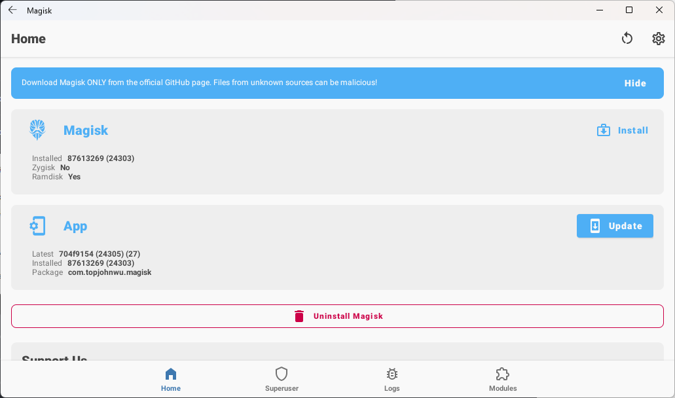Switch to the Home tab label

tap(171, 388)
